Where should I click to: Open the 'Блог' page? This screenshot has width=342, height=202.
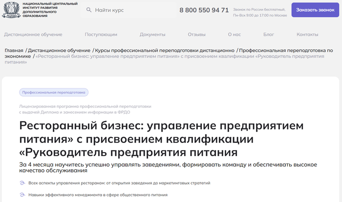tap(269, 35)
